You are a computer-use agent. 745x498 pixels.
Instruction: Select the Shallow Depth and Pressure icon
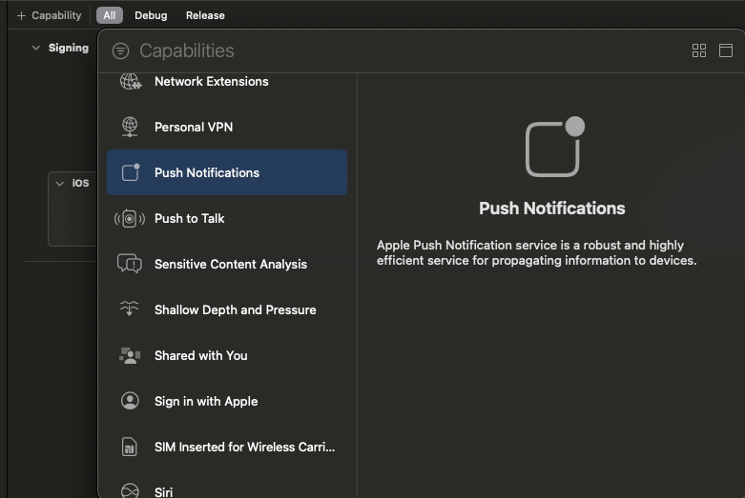pos(129,309)
